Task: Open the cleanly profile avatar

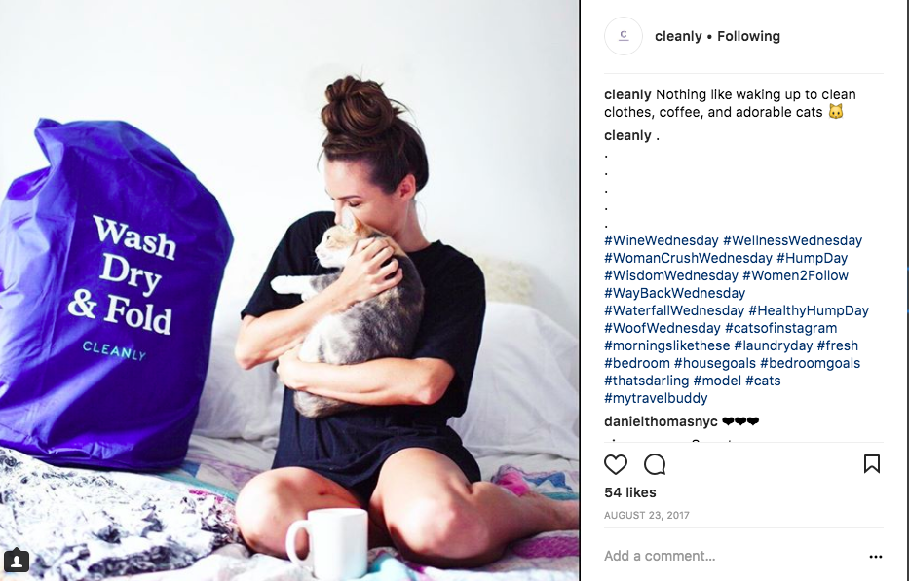Action: tap(624, 36)
